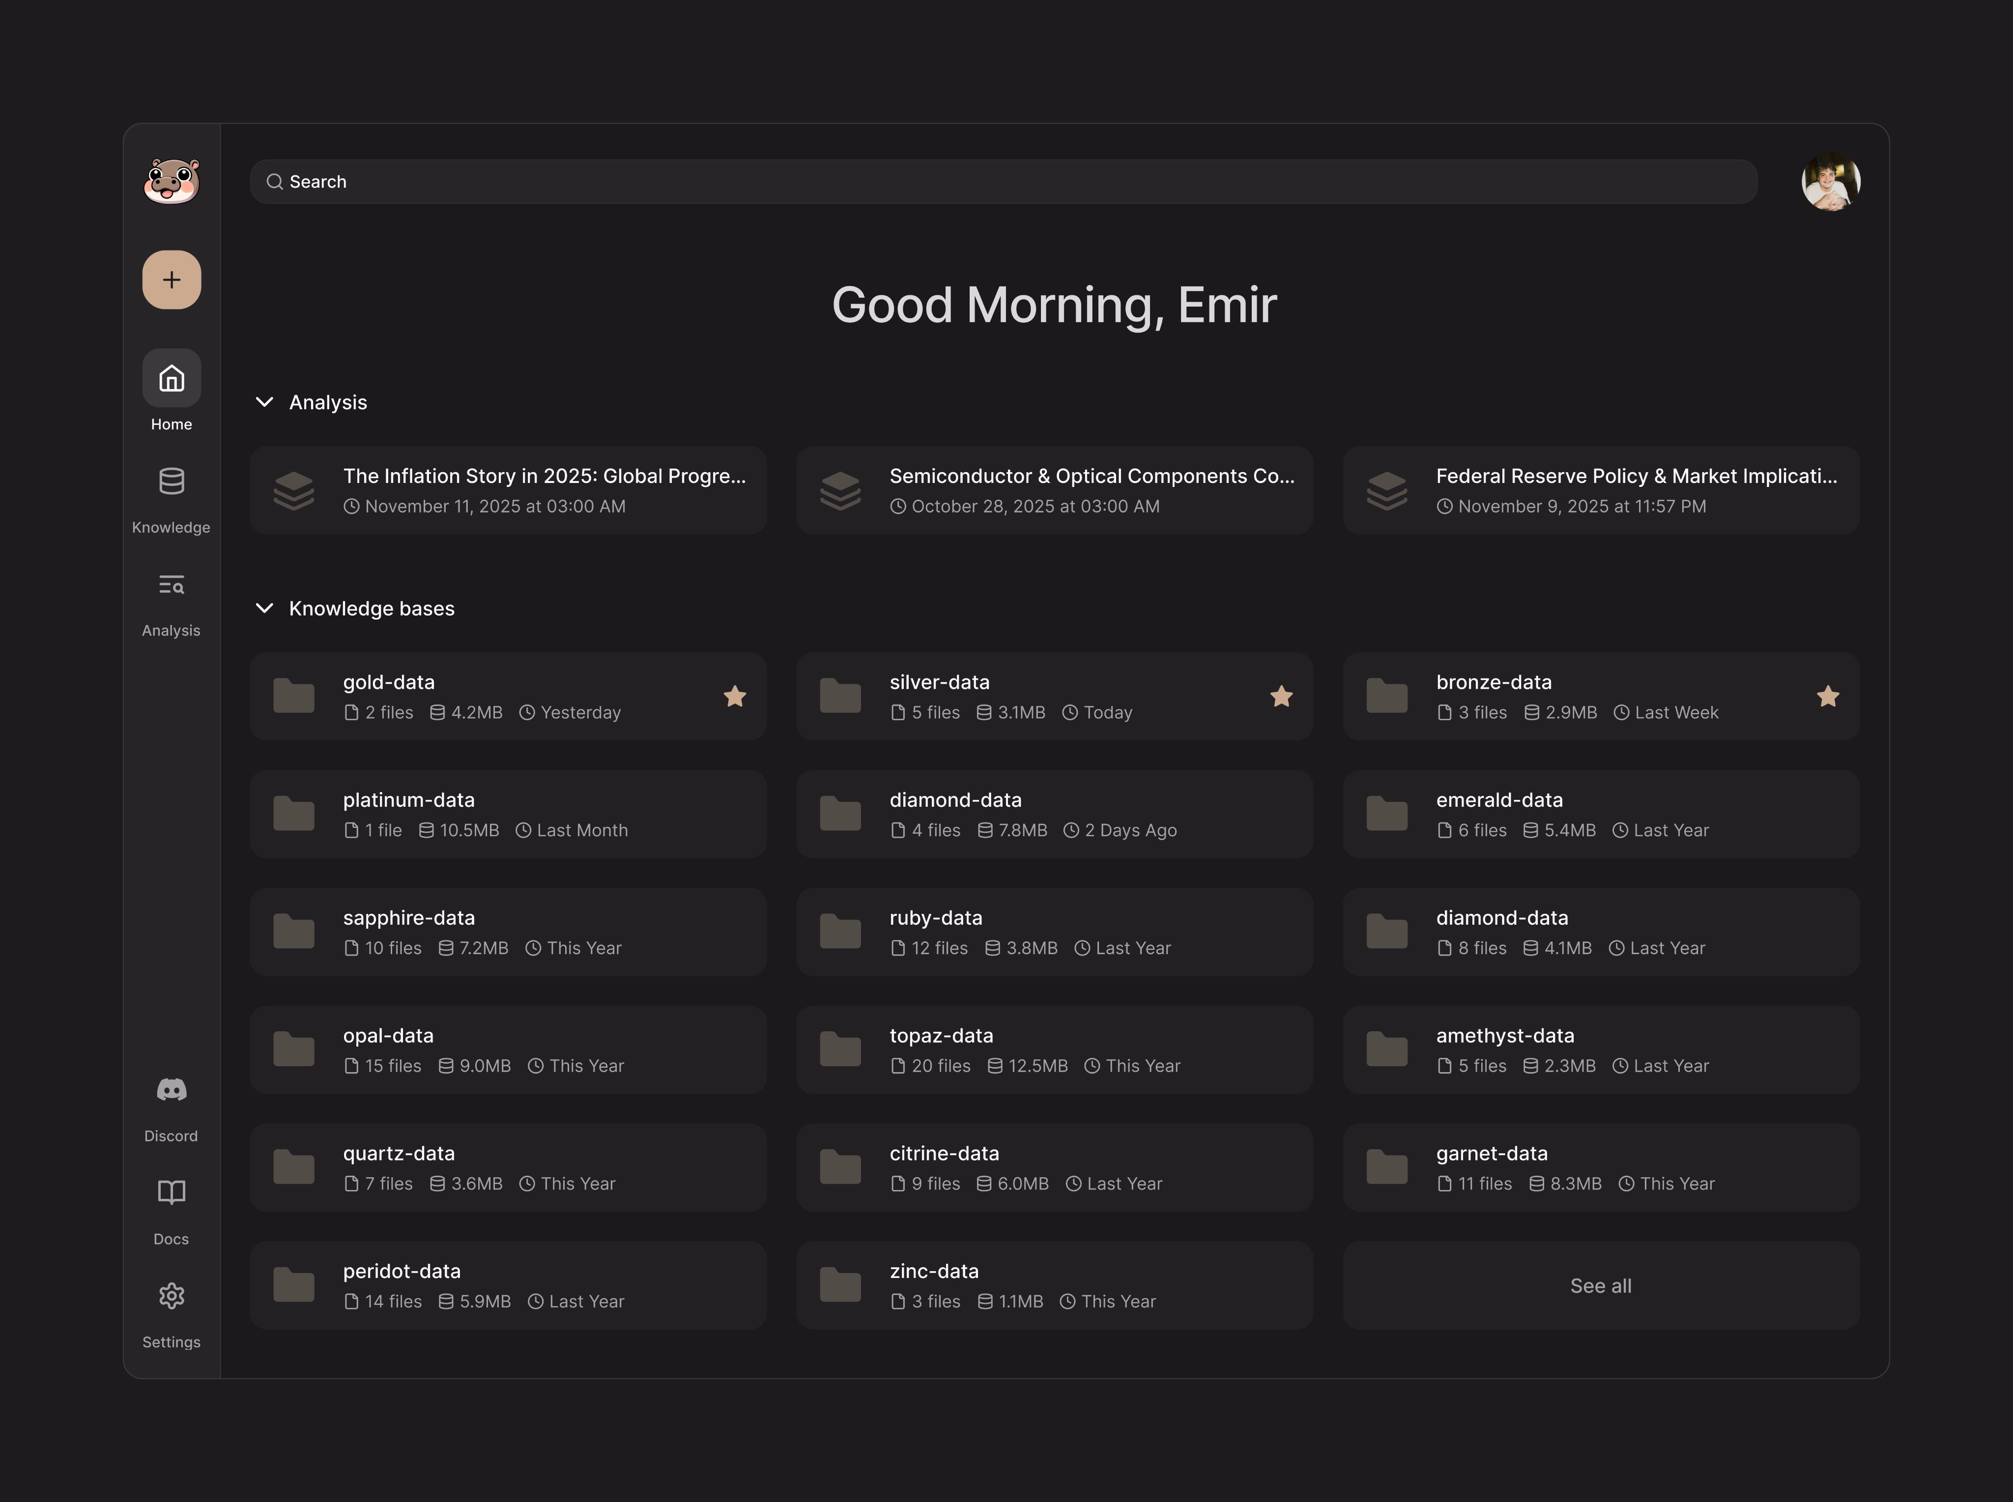
Task: Click the gold-data folder icon
Action: [x=294, y=696]
